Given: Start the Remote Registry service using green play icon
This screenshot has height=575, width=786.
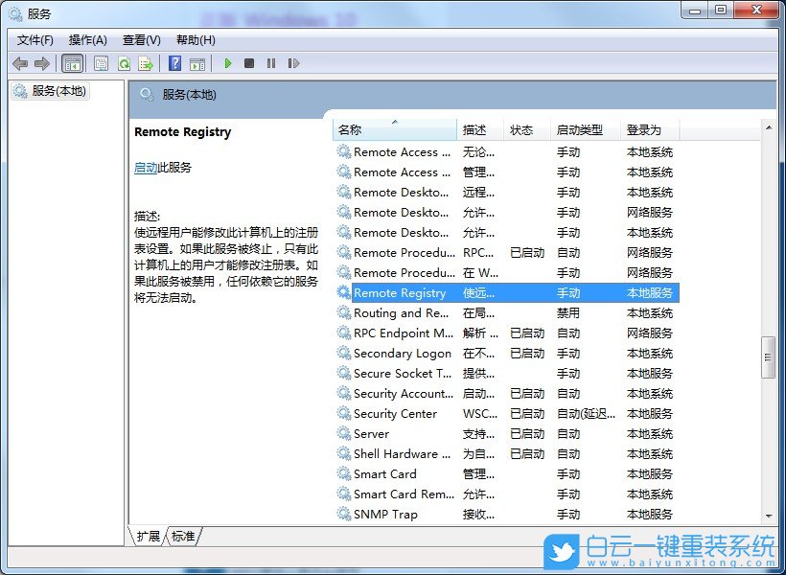Looking at the screenshot, I should (x=227, y=63).
